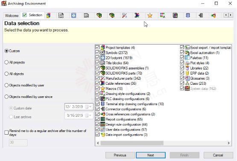Uncheck Project templates (4) checkbox
237x161 pixels.
[97, 47]
